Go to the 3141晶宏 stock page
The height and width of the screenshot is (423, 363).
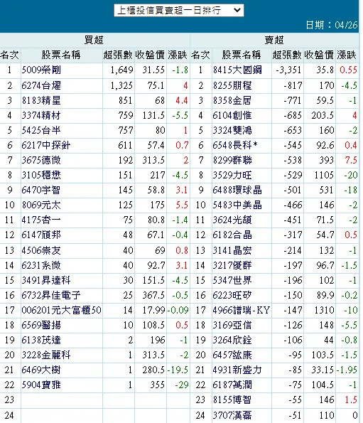coord(232,251)
